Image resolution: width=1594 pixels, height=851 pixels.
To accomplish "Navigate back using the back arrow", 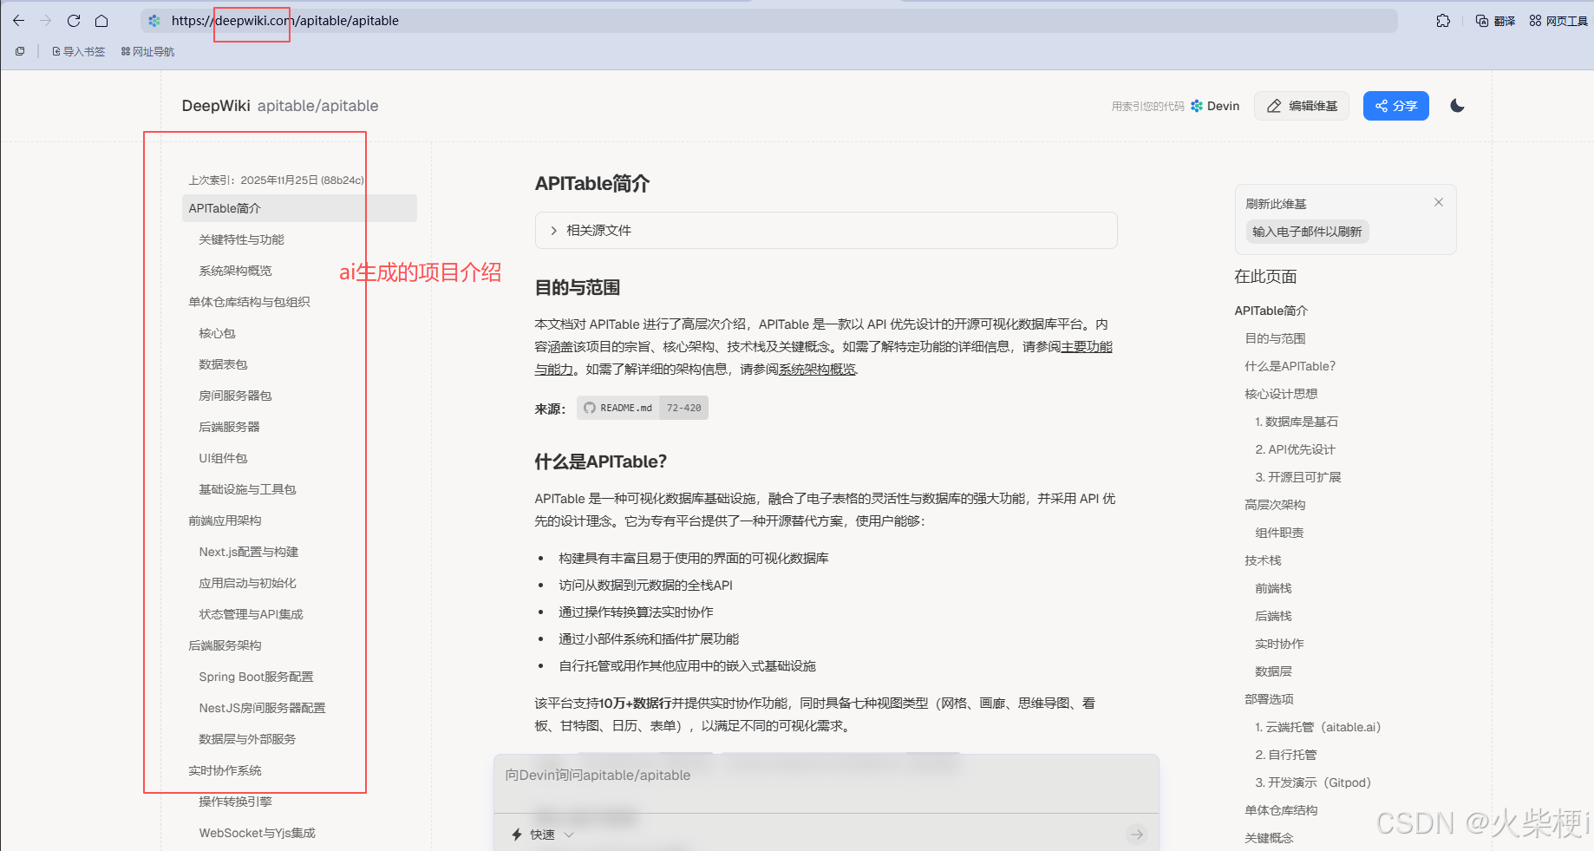I will (18, 21).
